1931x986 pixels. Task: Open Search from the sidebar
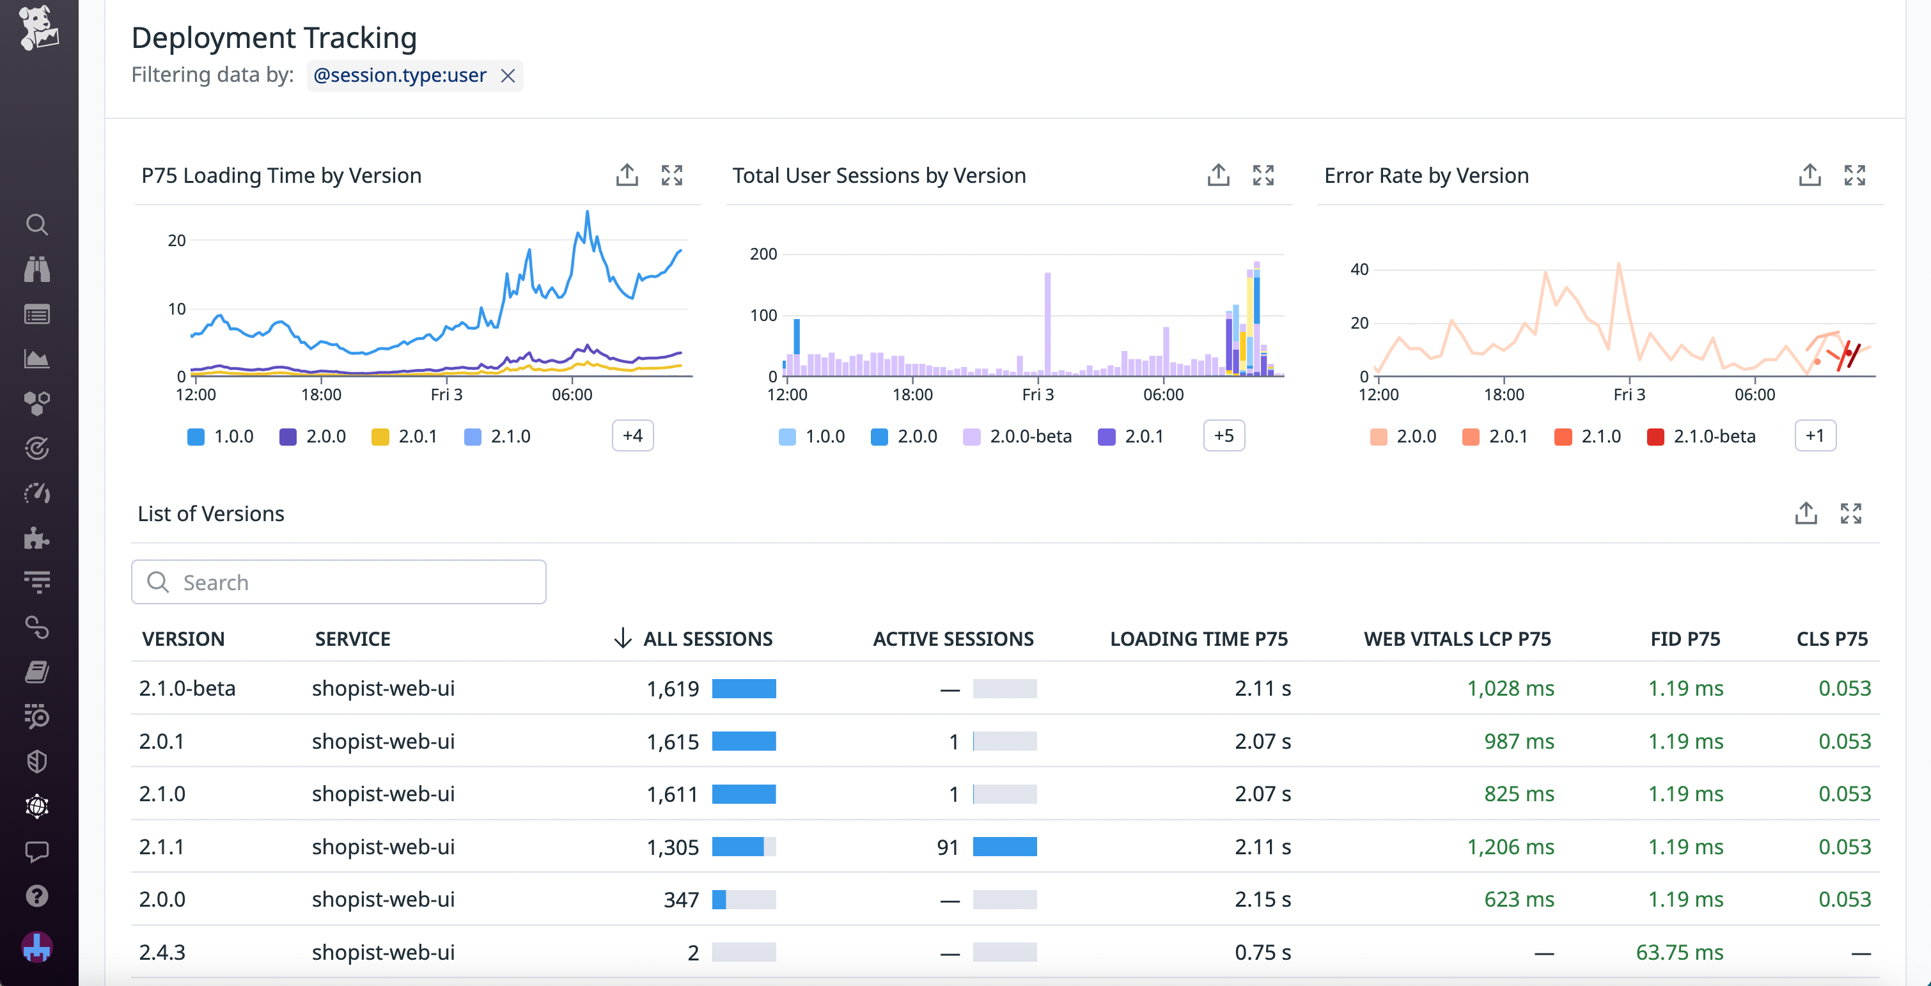(x=38, y=225)
